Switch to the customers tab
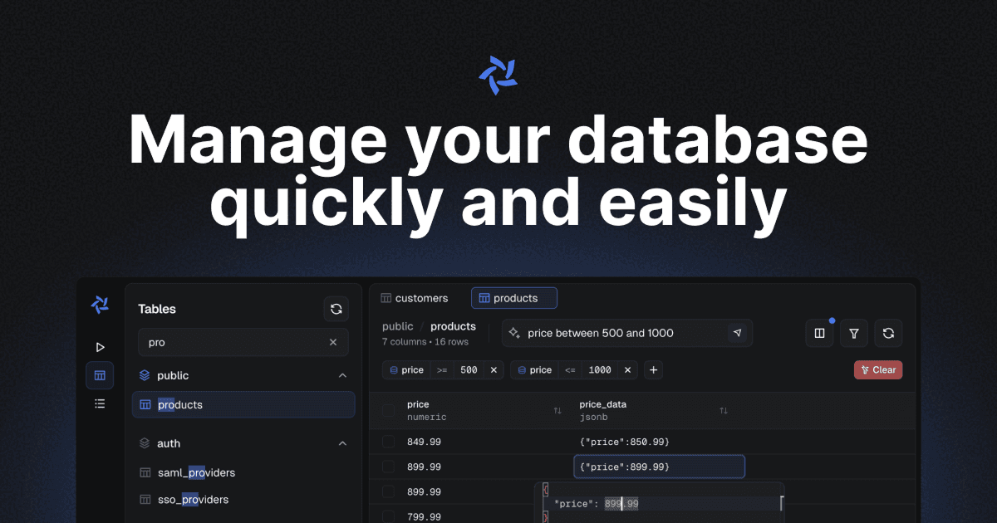This screenshot has width=997, height=523. click(x=415, y=297)
